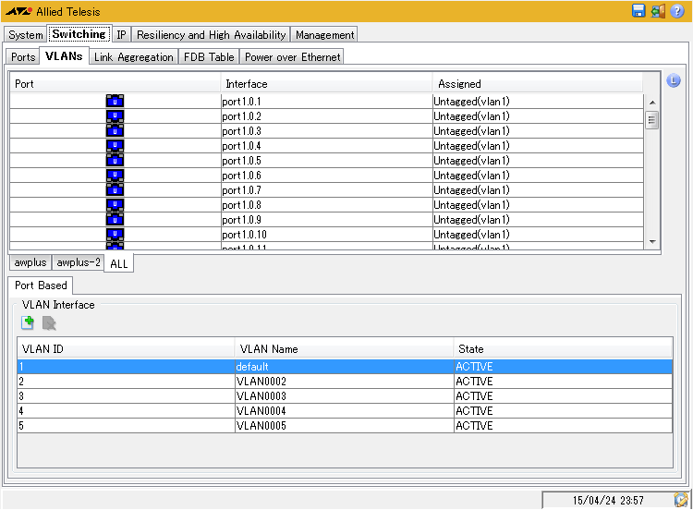Go to the Management tab
Screen dimensions: 693x510
tap(325, 35)
